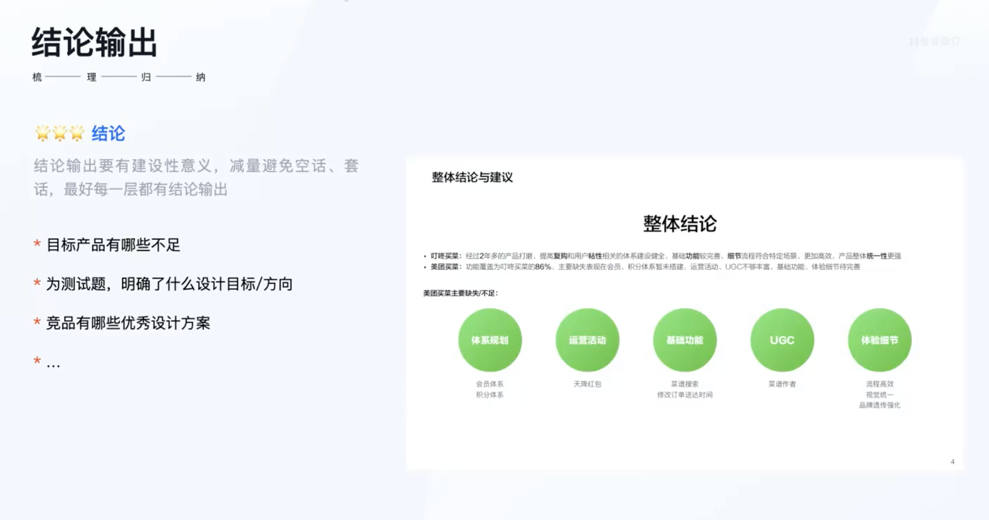
Task: Click the 流程高效 label
Action: (x=880, y=384)
